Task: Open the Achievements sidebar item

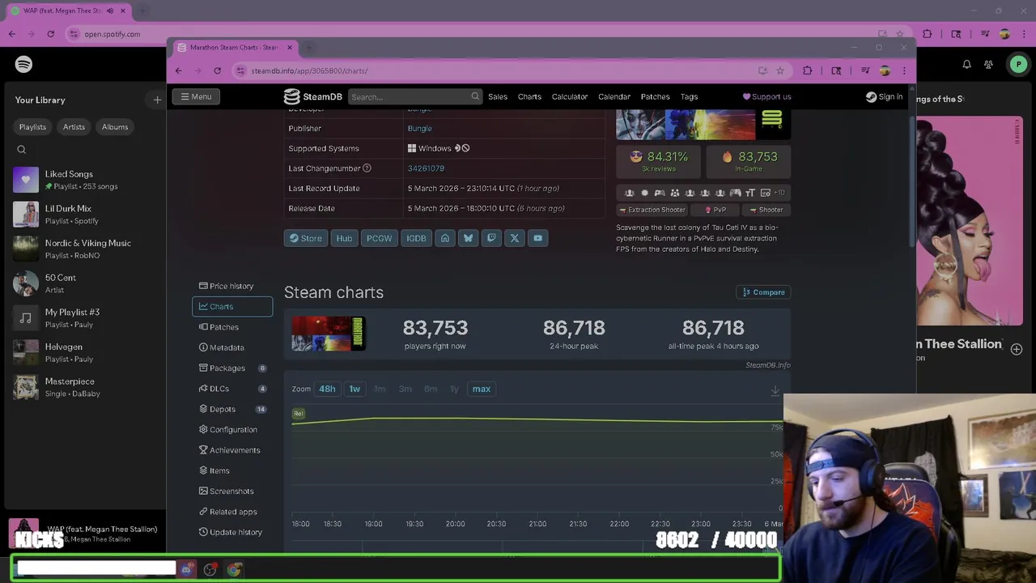Action: pyautogui.click(x=232, y=450)
